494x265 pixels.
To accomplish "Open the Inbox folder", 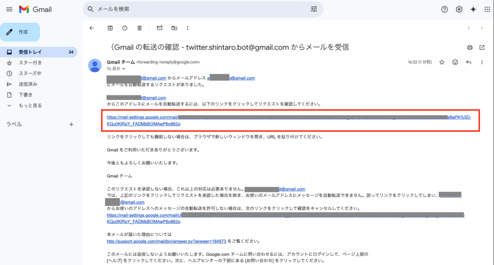I will pyautogui.click(x=39, y=52).
